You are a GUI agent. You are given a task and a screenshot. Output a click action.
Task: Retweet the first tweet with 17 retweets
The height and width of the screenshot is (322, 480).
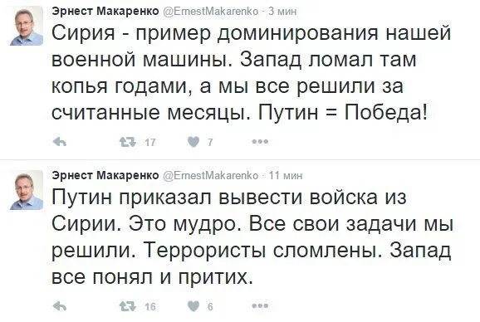click(x=128, y=142)
